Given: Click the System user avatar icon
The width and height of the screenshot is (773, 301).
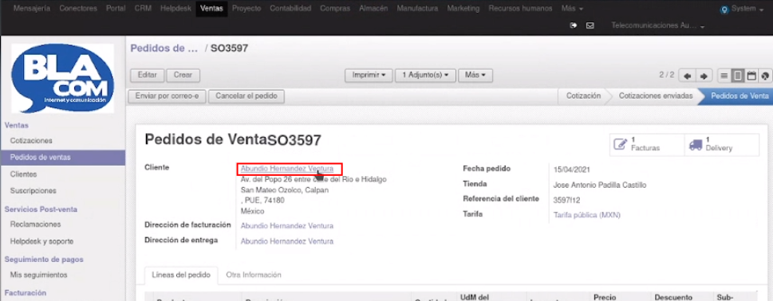Looking at the screenshot, I should coord(724,9).
